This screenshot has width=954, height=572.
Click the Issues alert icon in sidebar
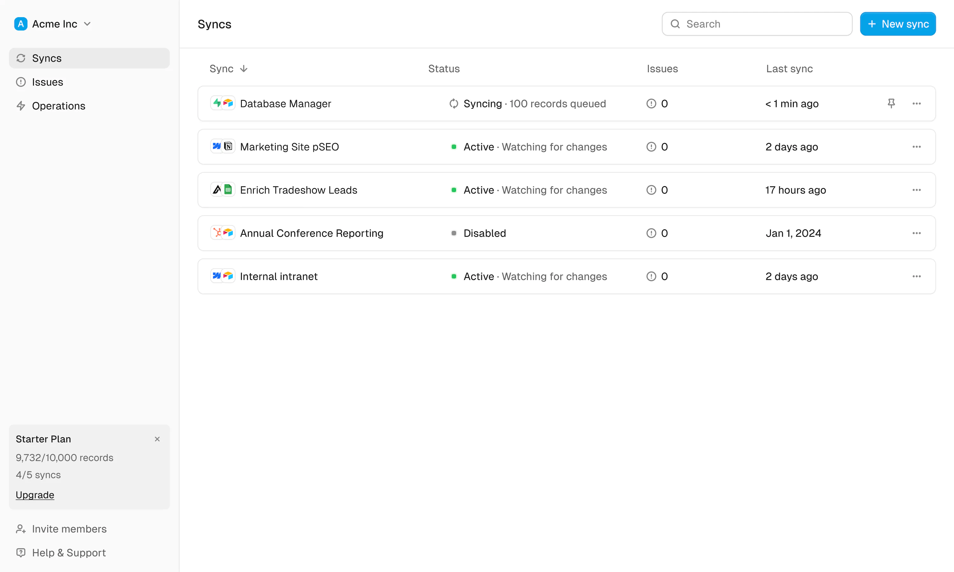(x=21, y=82)
